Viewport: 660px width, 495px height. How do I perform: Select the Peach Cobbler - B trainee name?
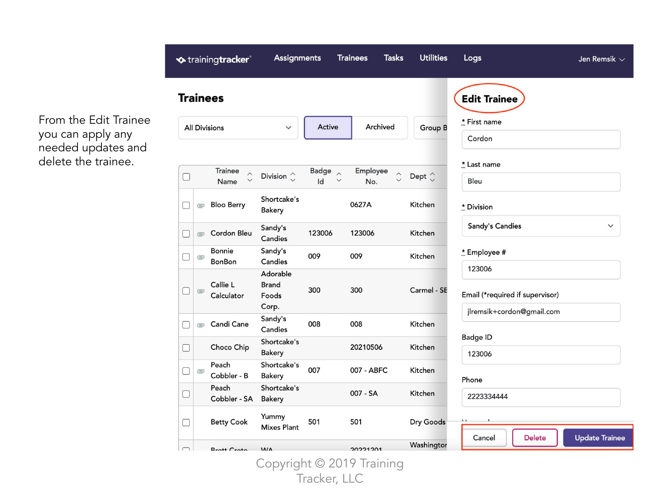pyautogui.click(x=230, y=370)
